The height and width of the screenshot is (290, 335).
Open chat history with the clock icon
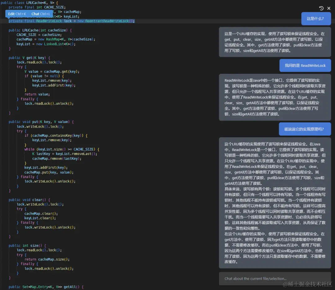point(321,8)
